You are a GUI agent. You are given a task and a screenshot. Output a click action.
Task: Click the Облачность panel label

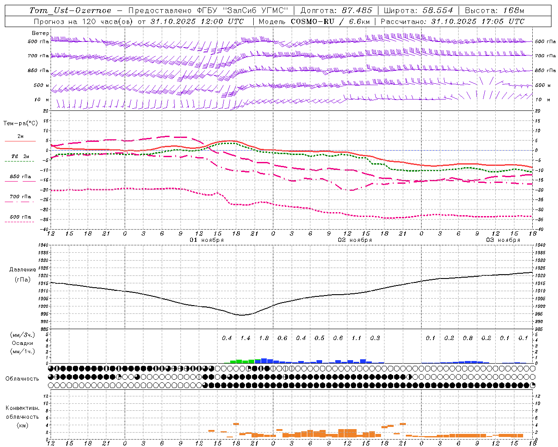click(x=22, y=378)
